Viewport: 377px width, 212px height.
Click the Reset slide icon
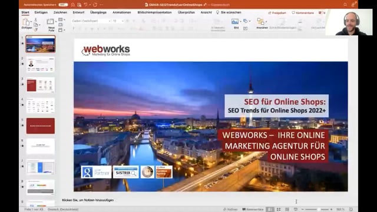tap(61, 25)
